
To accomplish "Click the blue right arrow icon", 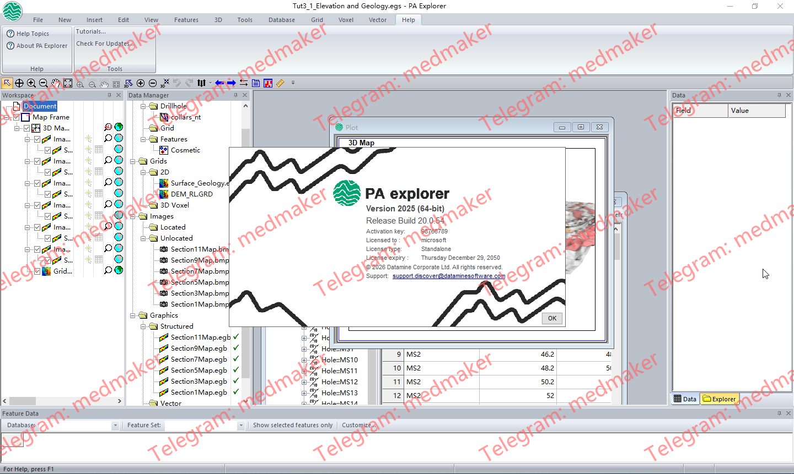I will coord(232,83).
